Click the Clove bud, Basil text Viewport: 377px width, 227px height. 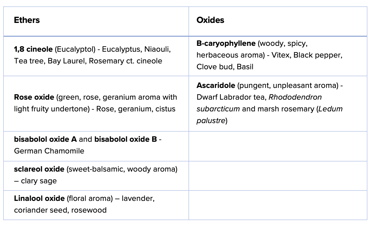225,67
